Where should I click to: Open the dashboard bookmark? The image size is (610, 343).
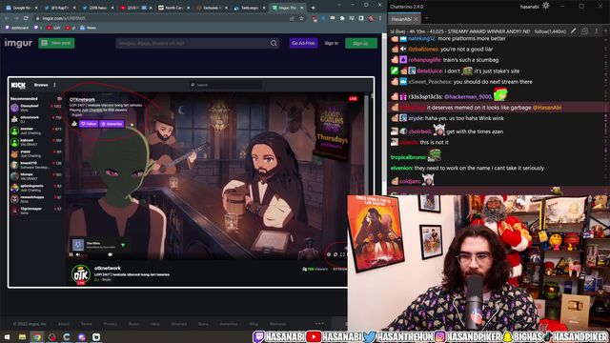(17, 28)
